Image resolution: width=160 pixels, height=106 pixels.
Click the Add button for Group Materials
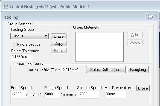click(135, 35)
